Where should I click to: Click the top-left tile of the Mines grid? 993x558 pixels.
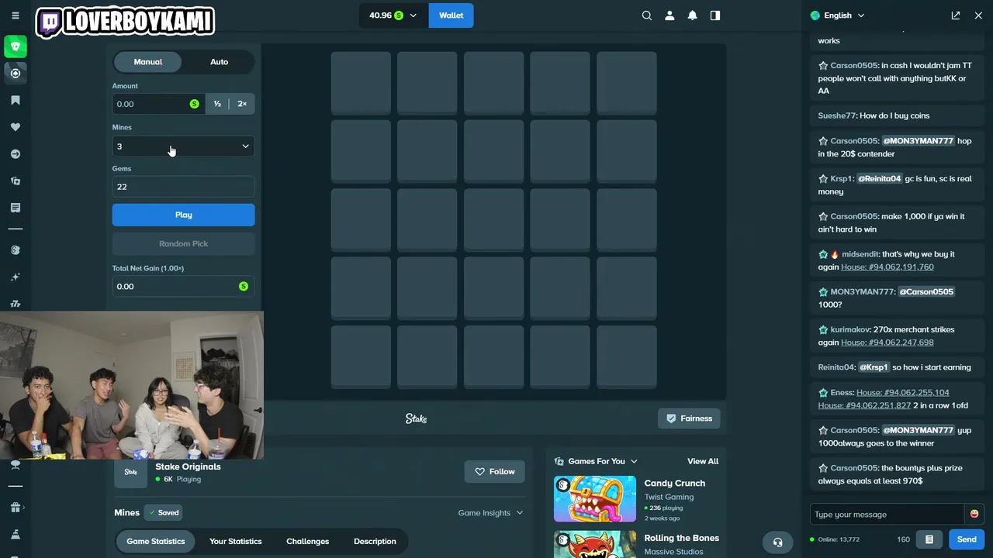click(x=361, y=83)
